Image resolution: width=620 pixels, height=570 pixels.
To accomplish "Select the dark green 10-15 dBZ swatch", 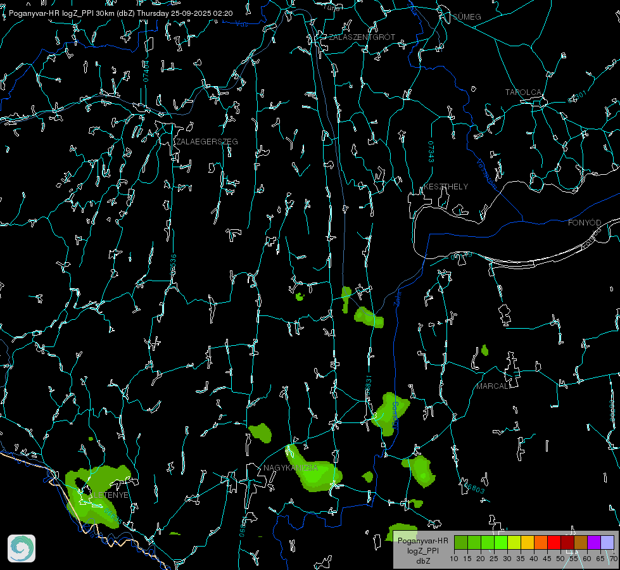I will [461, 542].
